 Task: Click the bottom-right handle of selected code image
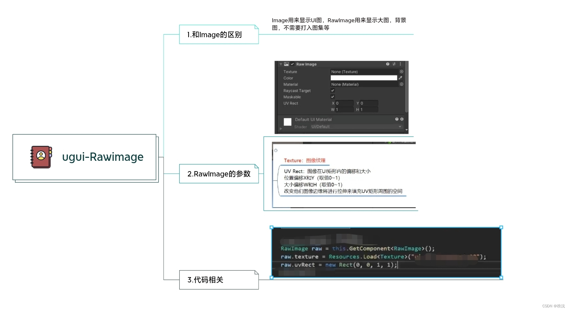501,277
